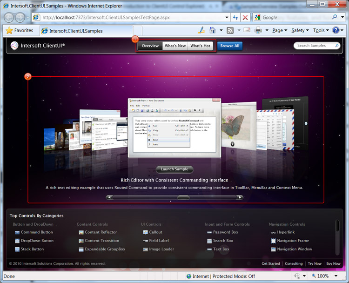This screenshot has width=349, height=283.
Task: Refresh the page with the refresh icon
Action: coord(235,17)
